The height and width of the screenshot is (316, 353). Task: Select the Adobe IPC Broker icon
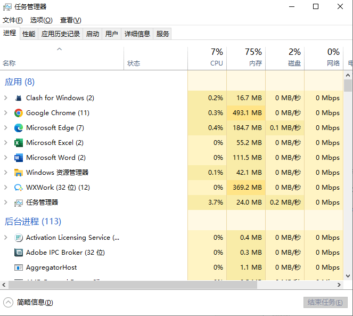19,253
